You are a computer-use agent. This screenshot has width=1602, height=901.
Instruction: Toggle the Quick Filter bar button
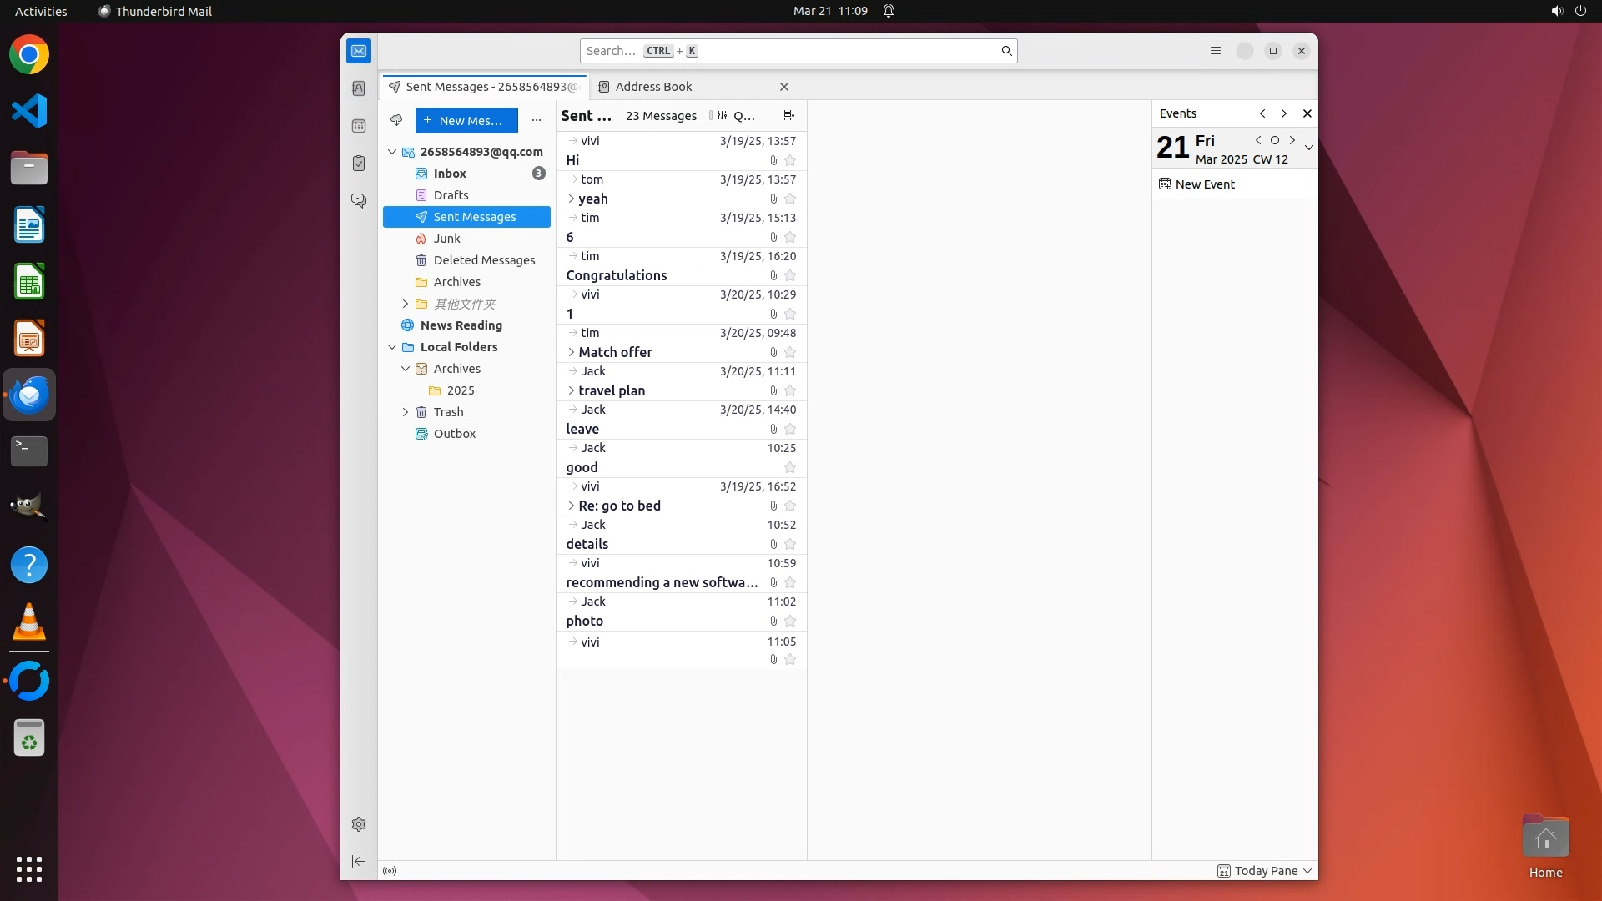(734, 116)
